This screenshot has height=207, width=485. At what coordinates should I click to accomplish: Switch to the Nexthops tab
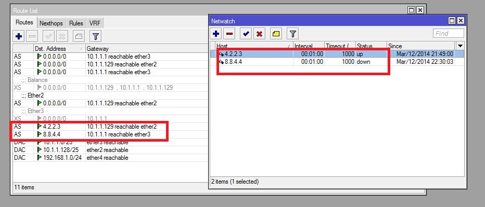51,23
